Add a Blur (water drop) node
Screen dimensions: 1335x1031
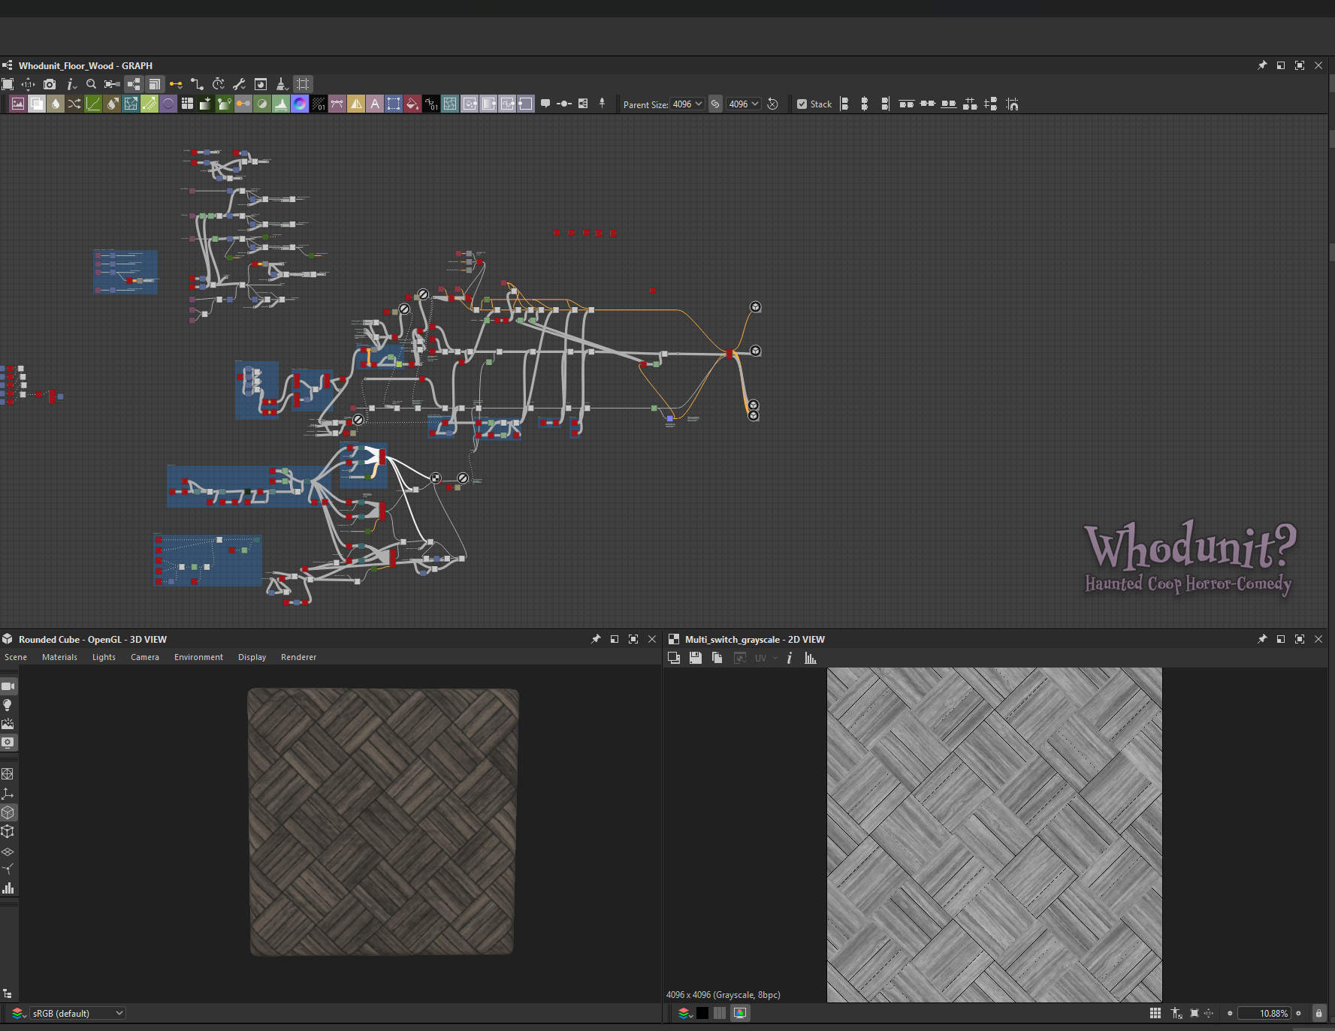(56, 104)
